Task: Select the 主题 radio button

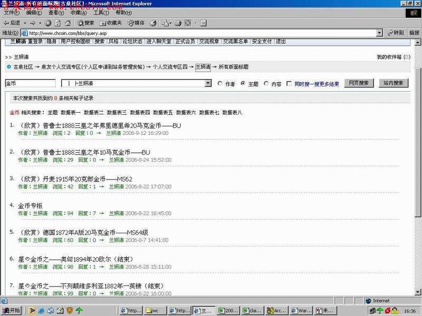Action: 243,84
